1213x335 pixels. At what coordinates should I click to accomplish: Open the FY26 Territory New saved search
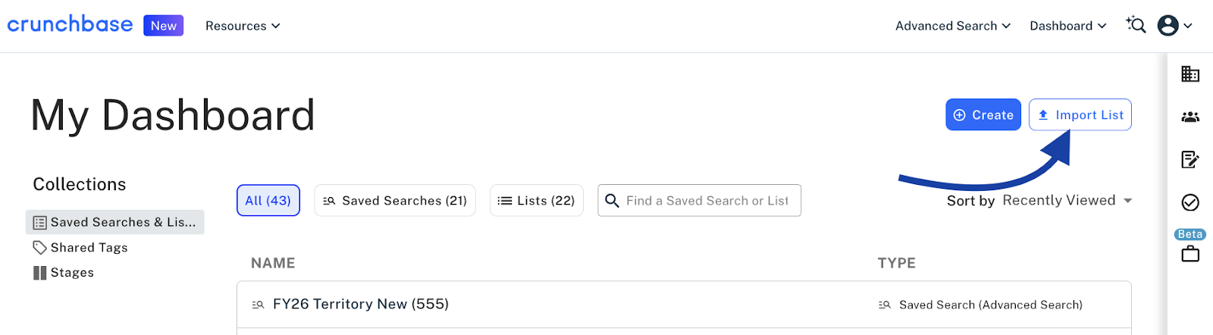[360, 305]
